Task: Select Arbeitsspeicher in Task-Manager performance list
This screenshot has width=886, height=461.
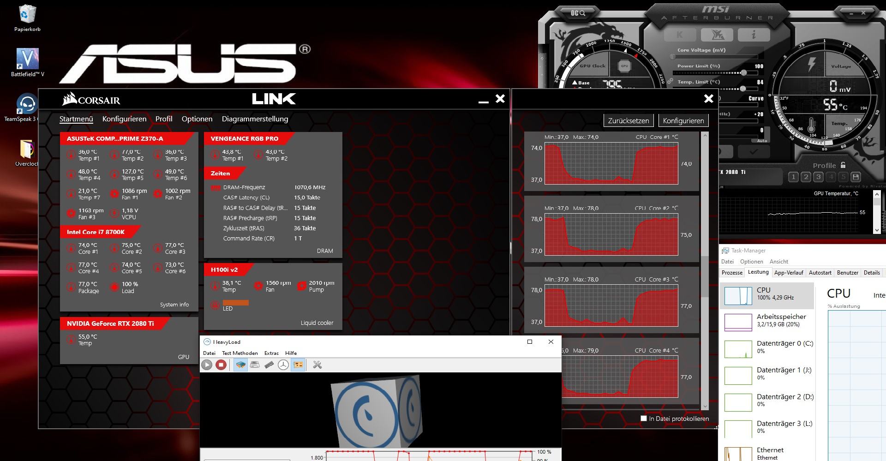Action: (767, 321)
